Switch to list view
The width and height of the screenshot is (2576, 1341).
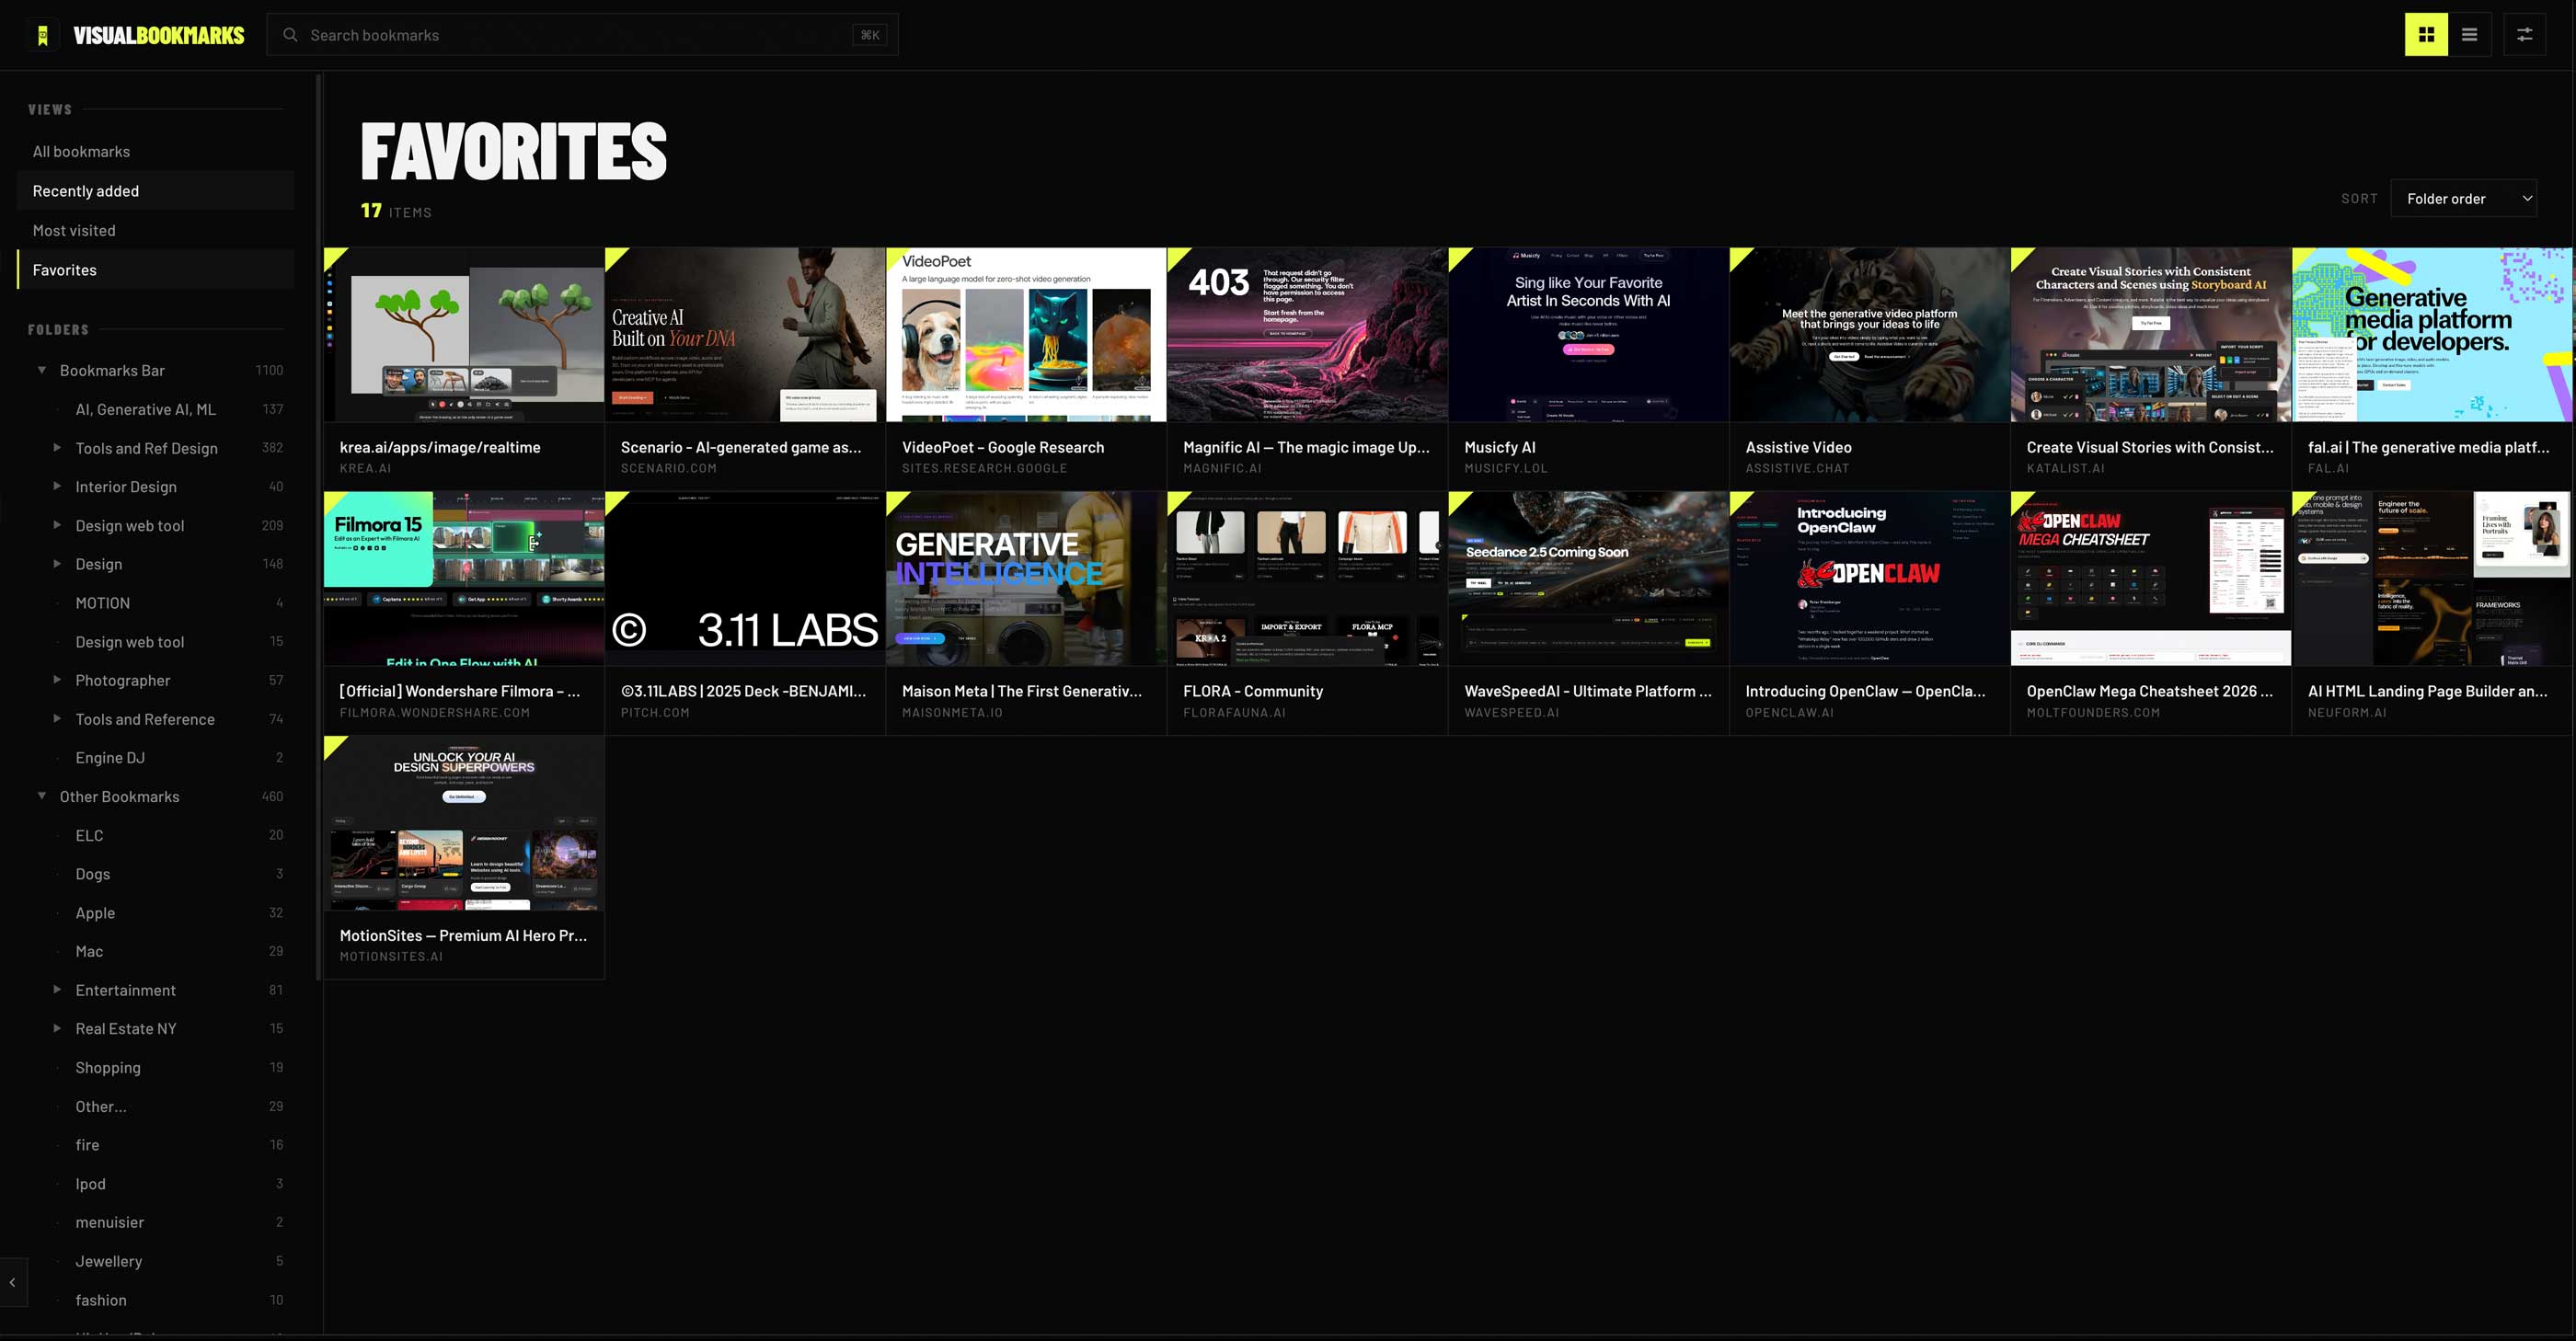[x=2469, y=35]
